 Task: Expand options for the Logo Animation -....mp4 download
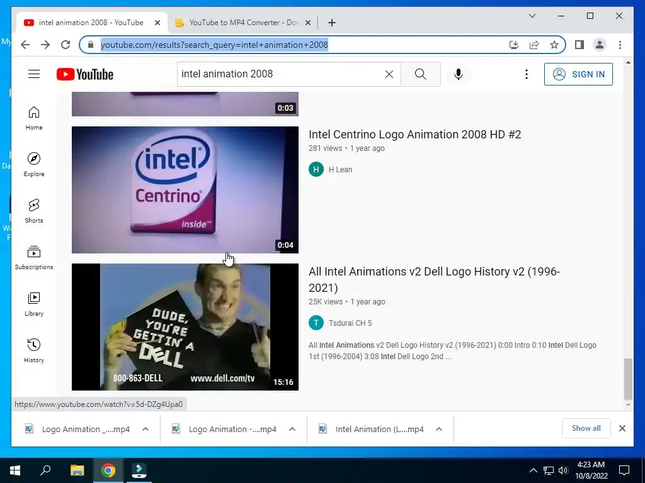(x=292, y=429)
